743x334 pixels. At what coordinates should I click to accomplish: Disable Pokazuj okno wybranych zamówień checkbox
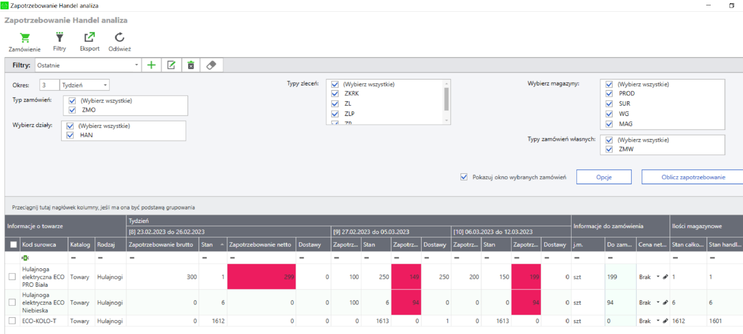coord(464,177)
